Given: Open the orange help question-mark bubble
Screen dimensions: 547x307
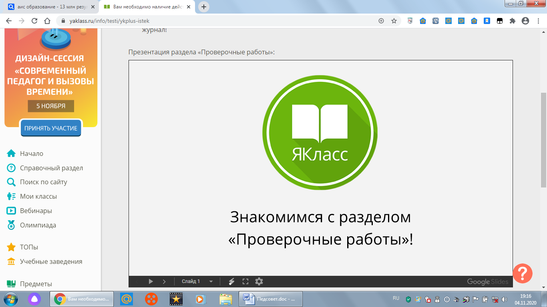Looking at the screenshot, I should [x=523, y=274].
